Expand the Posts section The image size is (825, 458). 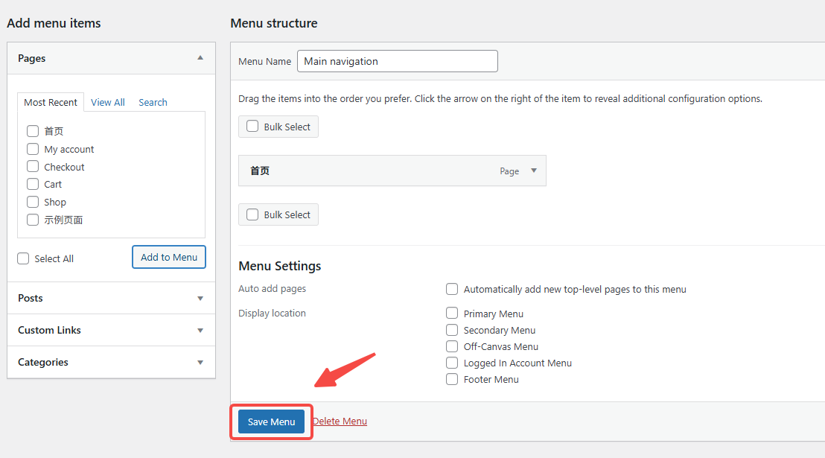(200, 298)
